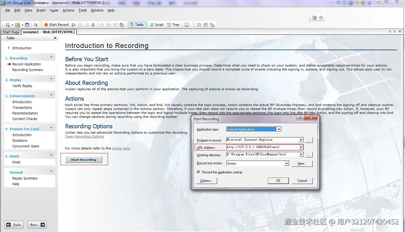This screenshot has width=405, height=232.
Task: Click the Open Recording Options link
Action: [x=85, y=136]
